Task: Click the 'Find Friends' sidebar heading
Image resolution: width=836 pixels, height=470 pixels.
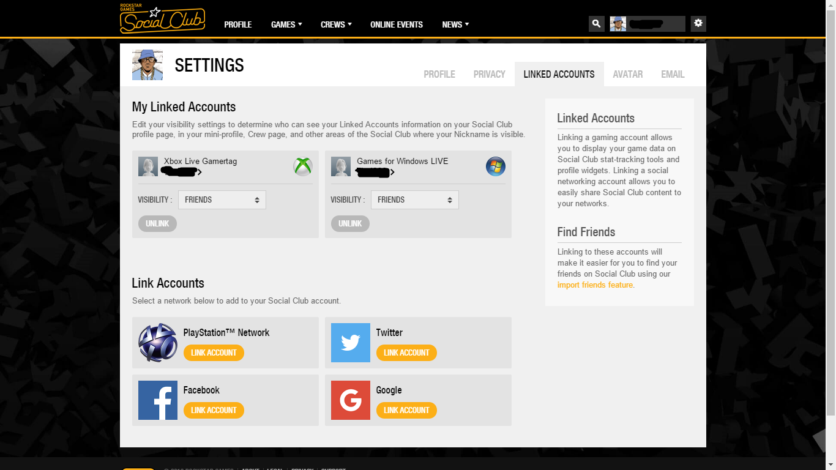Action: (x=586, y=232)
